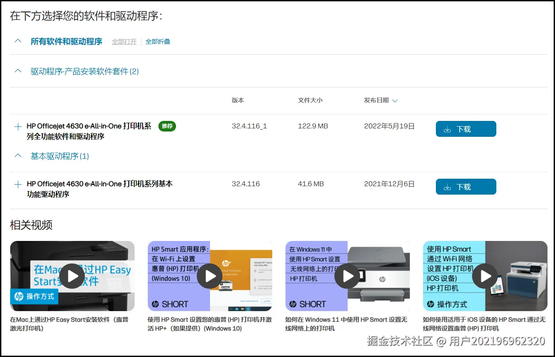Screen dimensions: 555x357
Task: Click the 版本 column header
Action: click(238, 100)
